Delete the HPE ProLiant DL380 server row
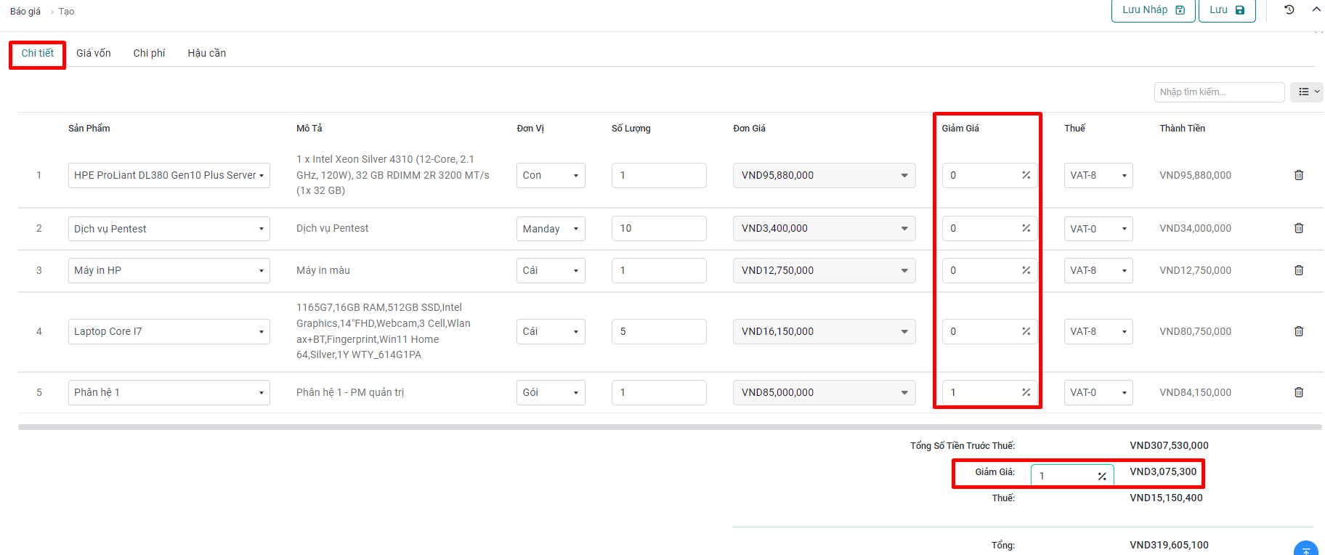This screenshot has height=555, width=1325. 1299,175
